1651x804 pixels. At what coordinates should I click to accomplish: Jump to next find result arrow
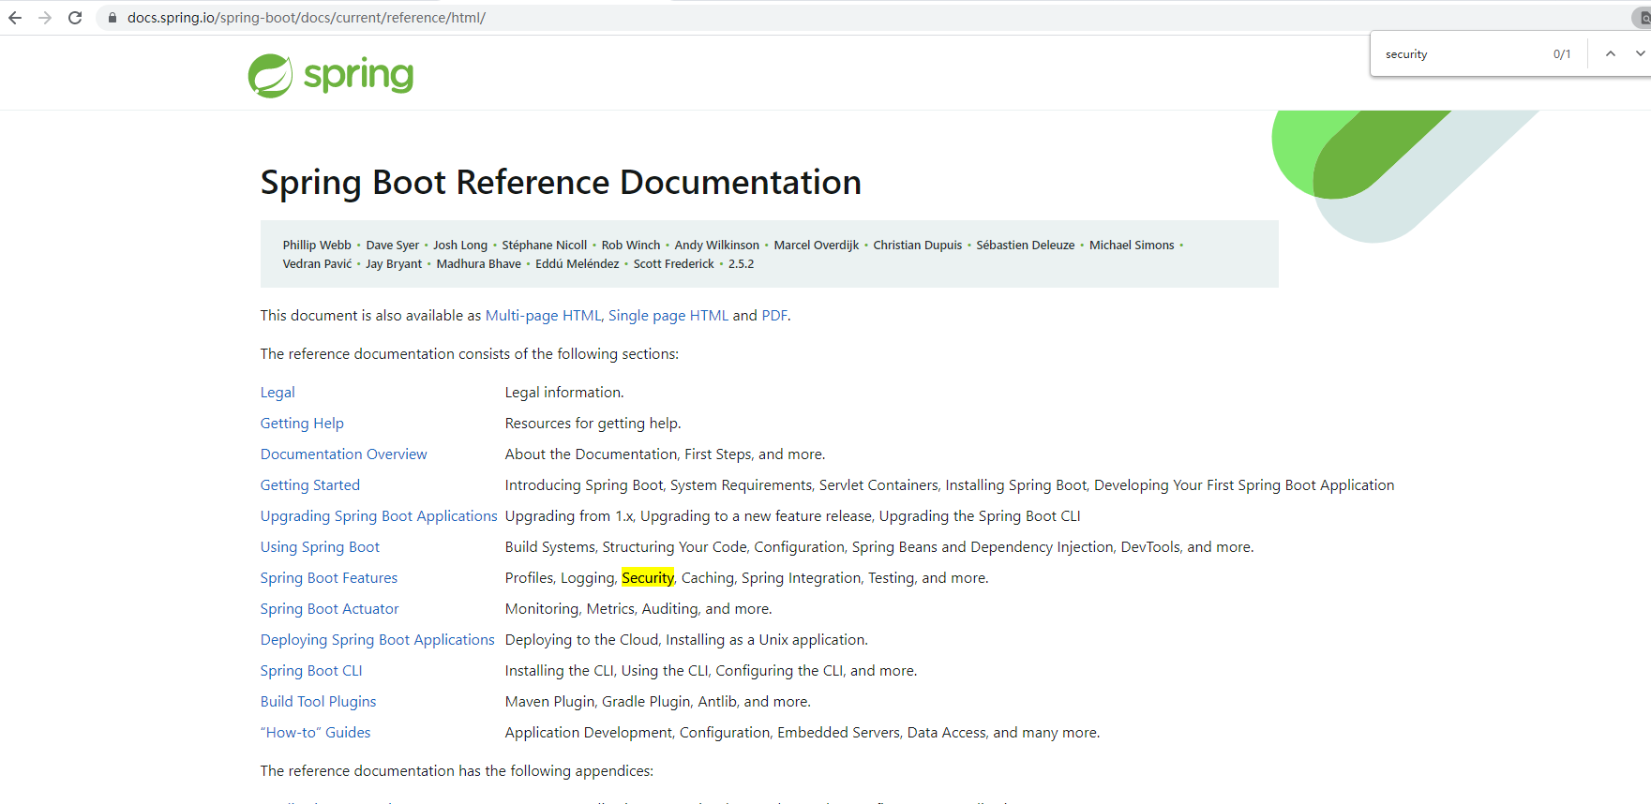1641,53
